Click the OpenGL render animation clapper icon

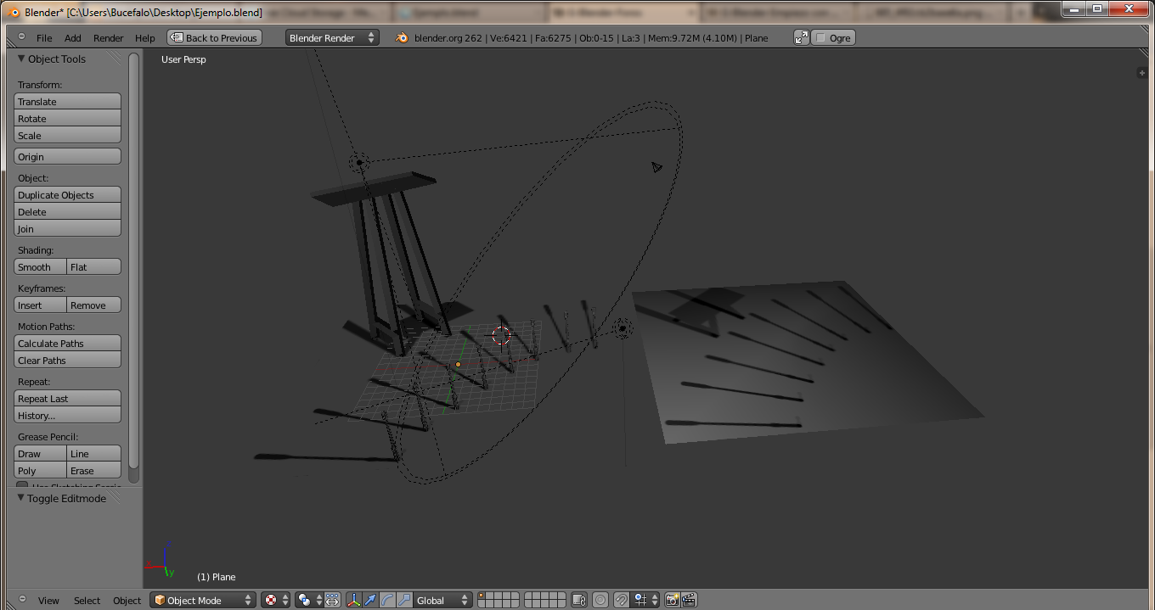click(x=689, y=600)
